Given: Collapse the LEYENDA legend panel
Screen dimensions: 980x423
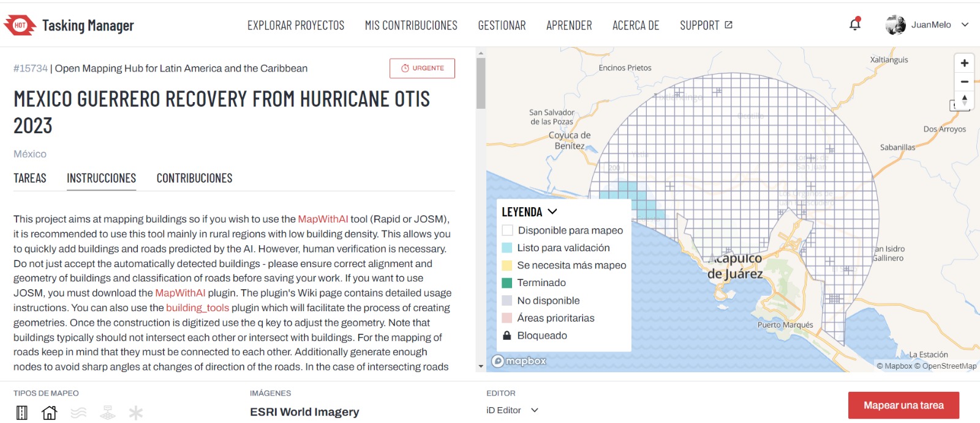Looking at the screenshot, I should tap(552, 211).
